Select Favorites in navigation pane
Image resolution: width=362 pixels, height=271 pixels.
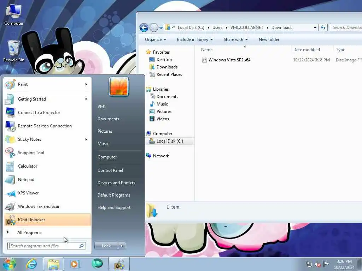pos(161,52)
